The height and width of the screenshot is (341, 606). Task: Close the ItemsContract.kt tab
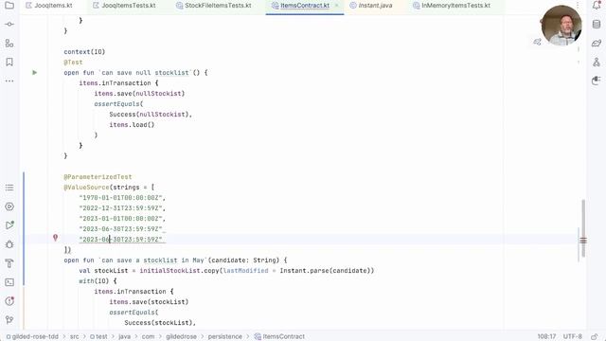337,6
